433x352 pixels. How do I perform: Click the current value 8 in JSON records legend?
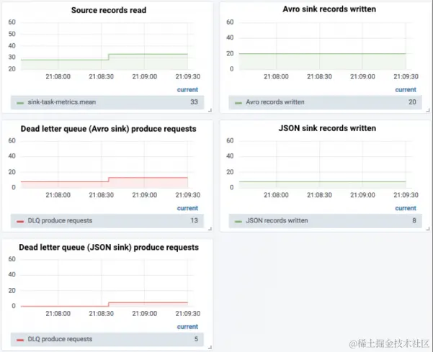click(414, 221)
